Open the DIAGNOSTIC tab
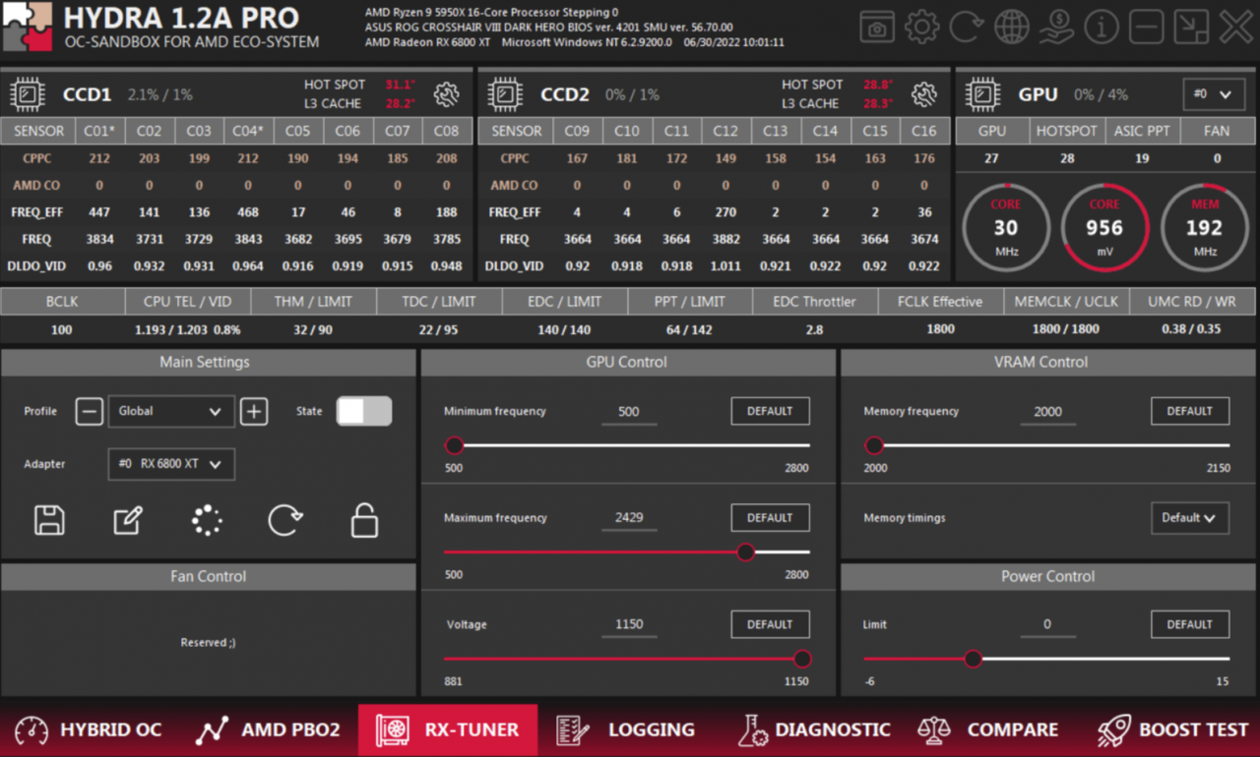The image size is (1260, 757). coord(814,730)
